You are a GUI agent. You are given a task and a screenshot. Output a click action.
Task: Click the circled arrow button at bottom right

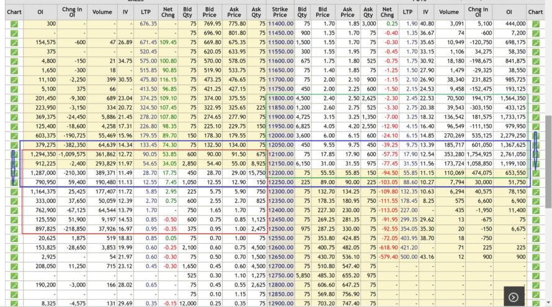point(514,297)
